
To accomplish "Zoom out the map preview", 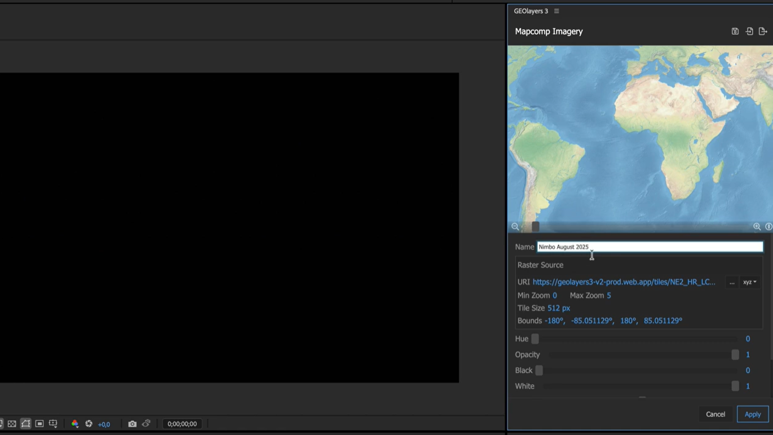I will point(515,227).
